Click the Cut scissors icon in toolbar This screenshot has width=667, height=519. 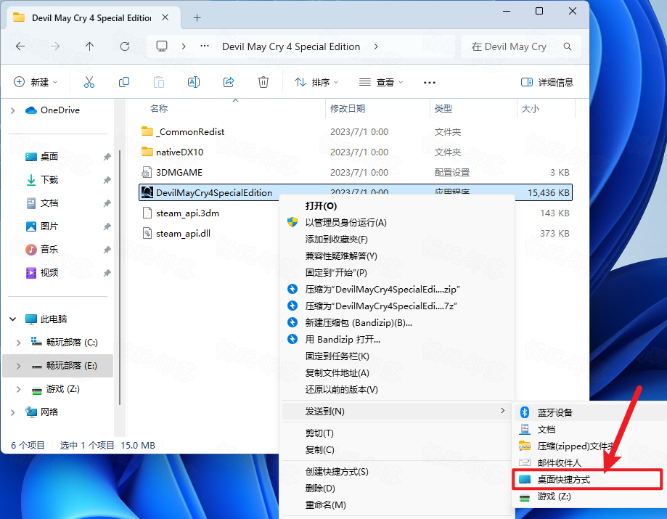coord(89,82)
